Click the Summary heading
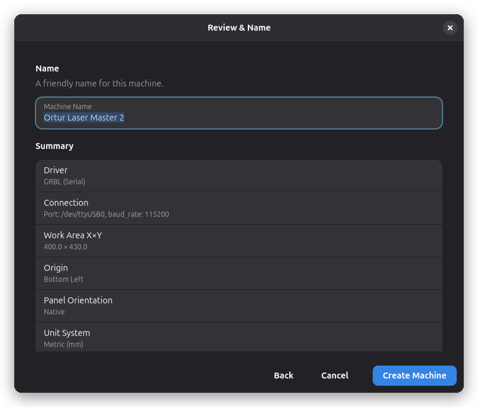The width and height of the screenshot is (478, 407). click(x=54, y=146)
